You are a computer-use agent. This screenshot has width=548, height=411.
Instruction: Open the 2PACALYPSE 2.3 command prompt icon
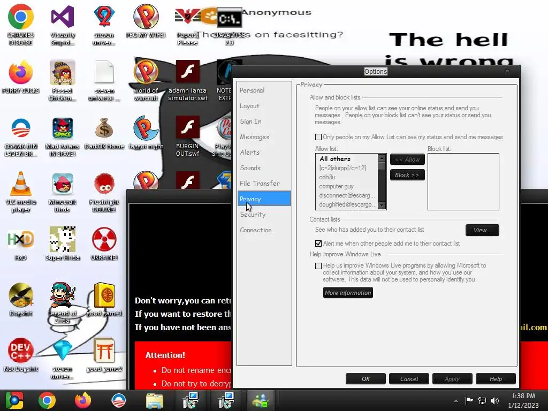pyautogui.click(x=229, y=26)
